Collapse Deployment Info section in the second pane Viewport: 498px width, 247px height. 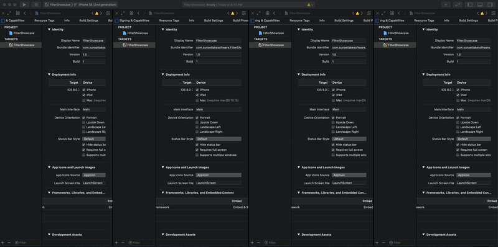point(162,74)
